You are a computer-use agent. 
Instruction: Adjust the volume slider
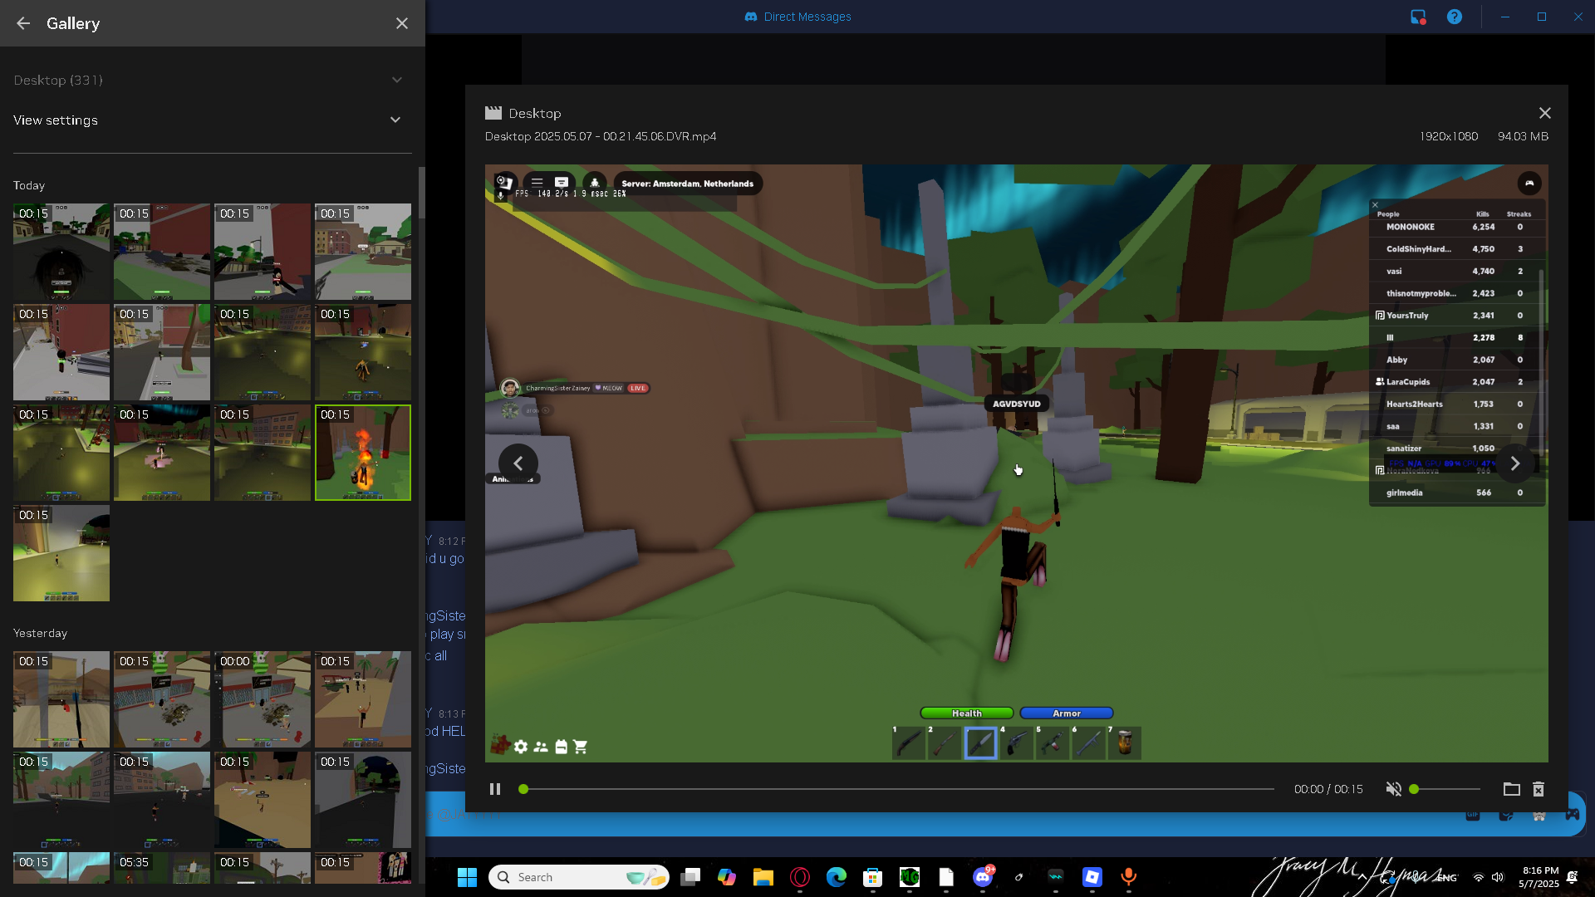coord(1445,789)
